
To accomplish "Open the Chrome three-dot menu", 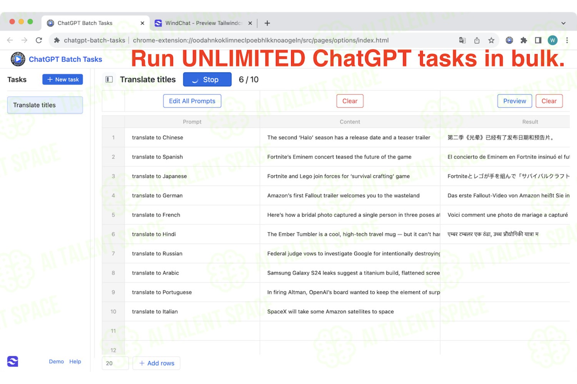I will [567, 40].
